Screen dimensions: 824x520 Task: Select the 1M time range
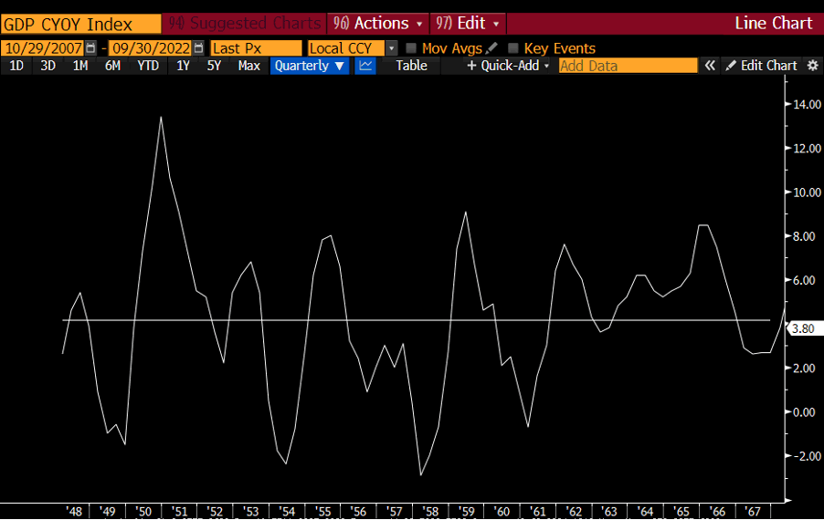[x=80, y=66]
